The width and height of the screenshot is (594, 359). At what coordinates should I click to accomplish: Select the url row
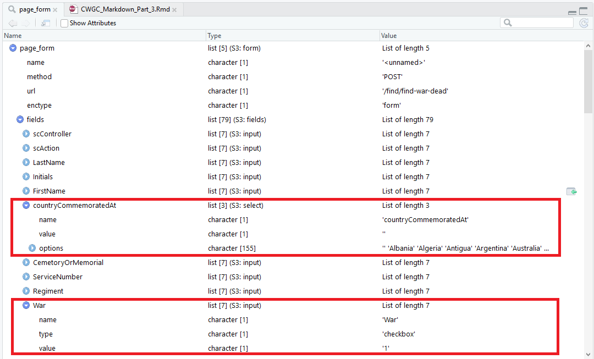tap(293, 91)
